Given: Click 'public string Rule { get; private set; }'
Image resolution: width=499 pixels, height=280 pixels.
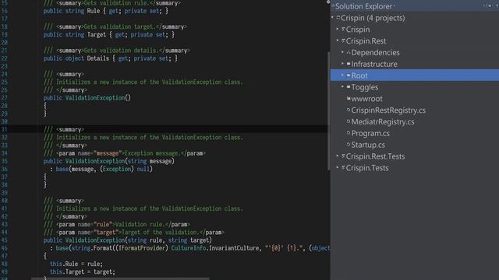Looking at the screenshot, I should click(106, 11).
